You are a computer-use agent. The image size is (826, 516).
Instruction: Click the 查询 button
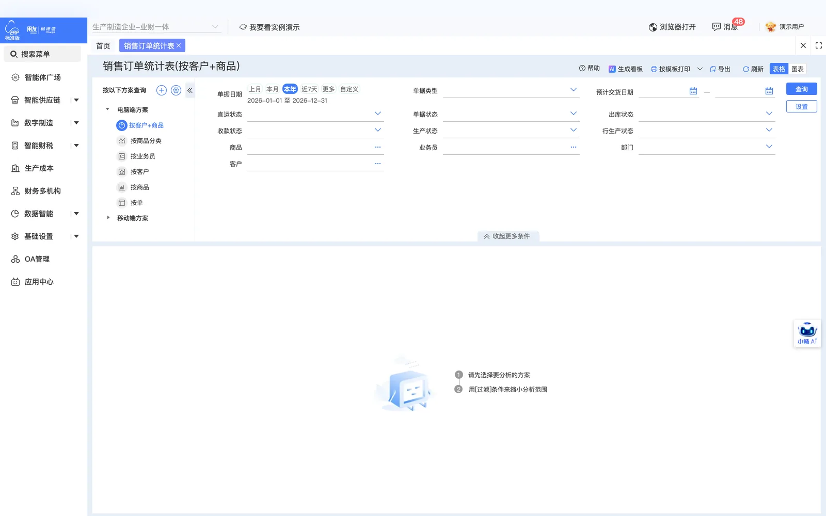pos(801,89)
